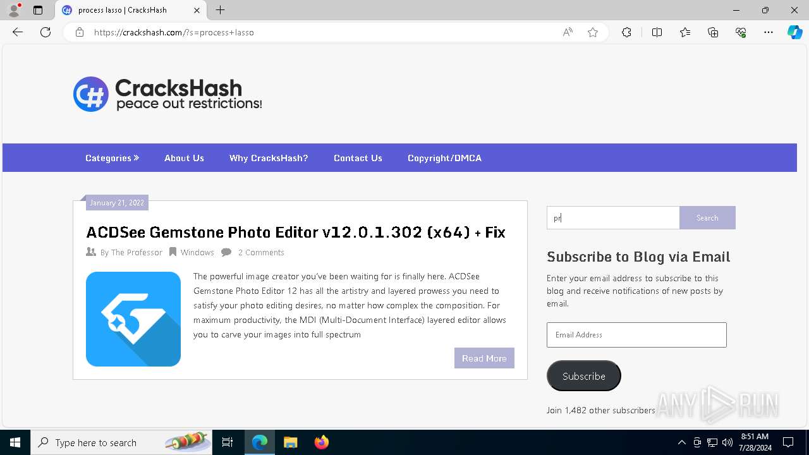Screen dimensions: 809x455
Task: Open the Windows Start menu
Action: tap(15, 442)
